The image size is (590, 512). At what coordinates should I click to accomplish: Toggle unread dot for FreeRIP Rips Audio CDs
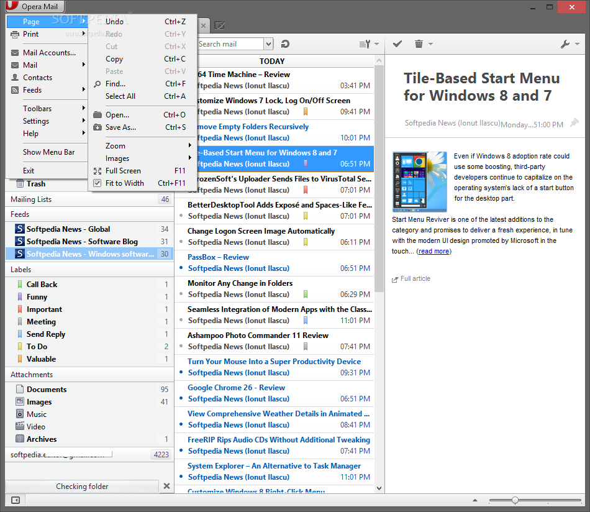pyautogui.click(x=181, y=450)
